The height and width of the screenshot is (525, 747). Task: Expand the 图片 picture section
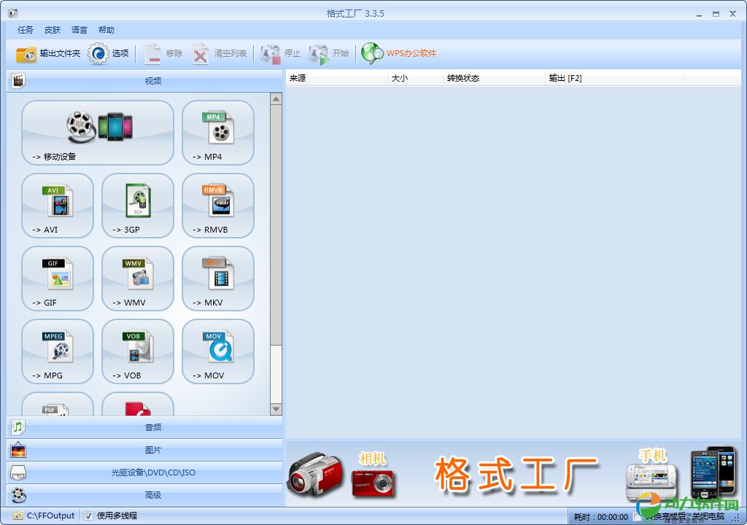click(144, 450)
